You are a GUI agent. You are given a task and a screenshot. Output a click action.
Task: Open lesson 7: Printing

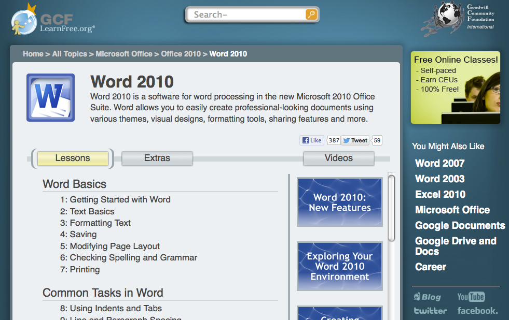pyautogui.click(x=80, y=269)
